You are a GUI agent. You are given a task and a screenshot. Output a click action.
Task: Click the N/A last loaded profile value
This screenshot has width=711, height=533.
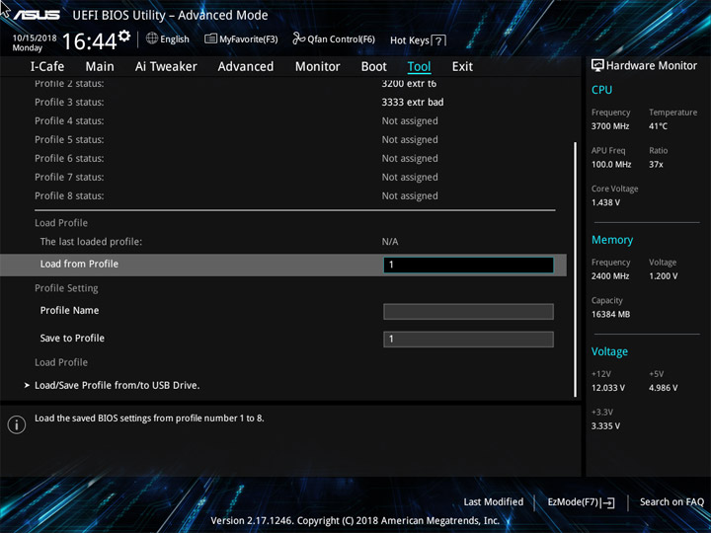point(390,242)
